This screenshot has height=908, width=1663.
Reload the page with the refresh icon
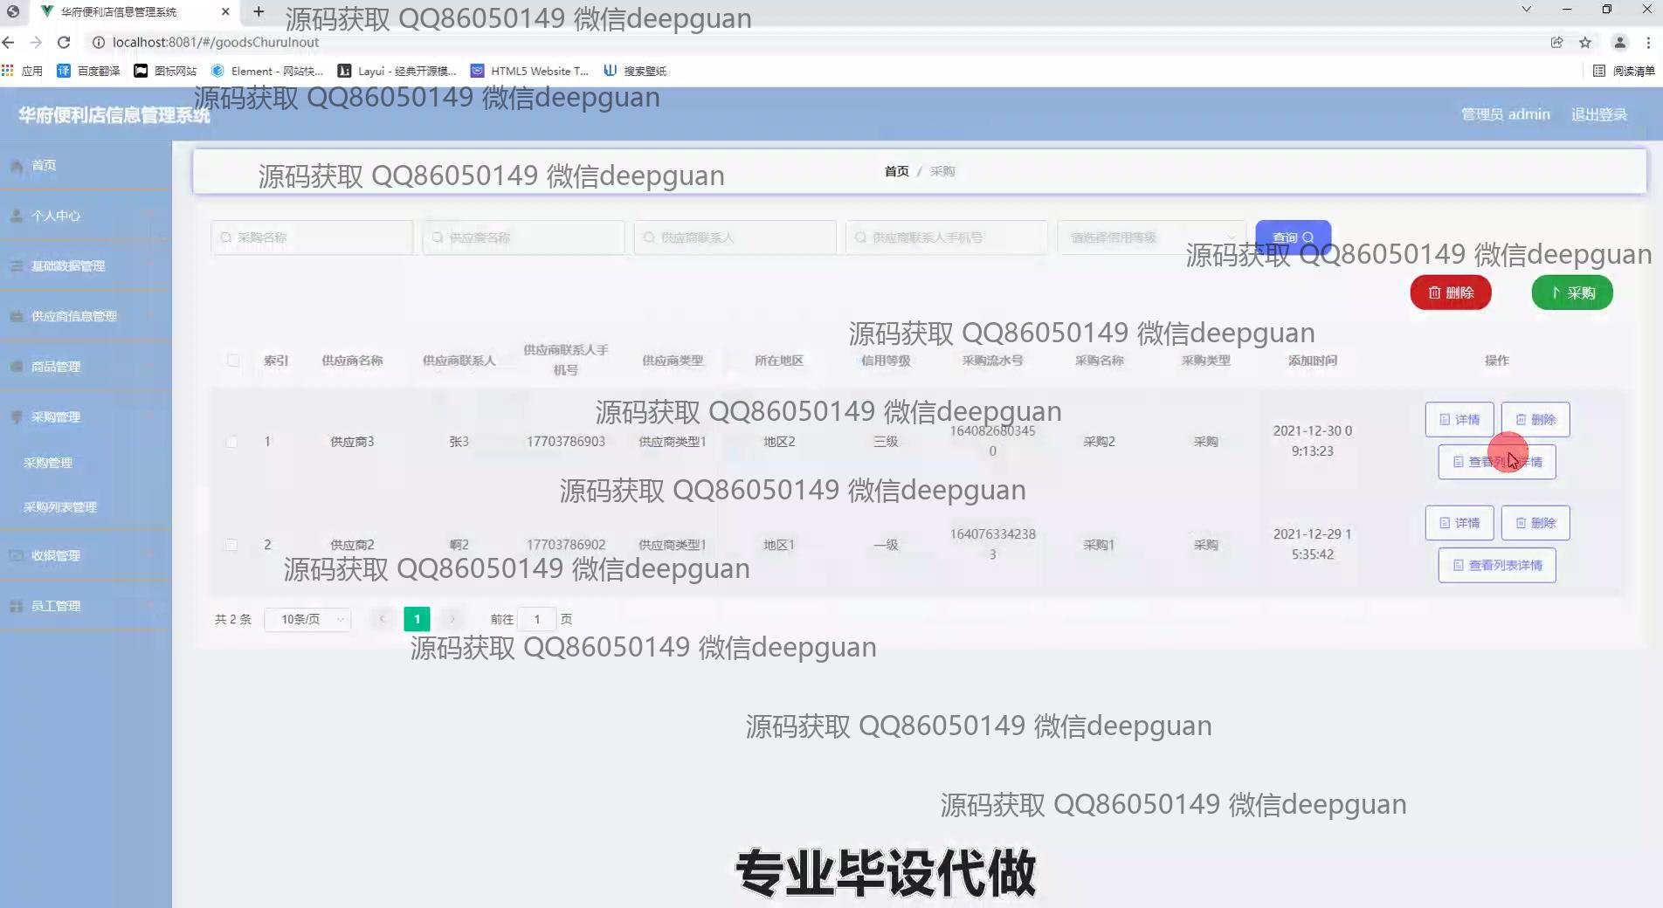click(x=64, y=42)
